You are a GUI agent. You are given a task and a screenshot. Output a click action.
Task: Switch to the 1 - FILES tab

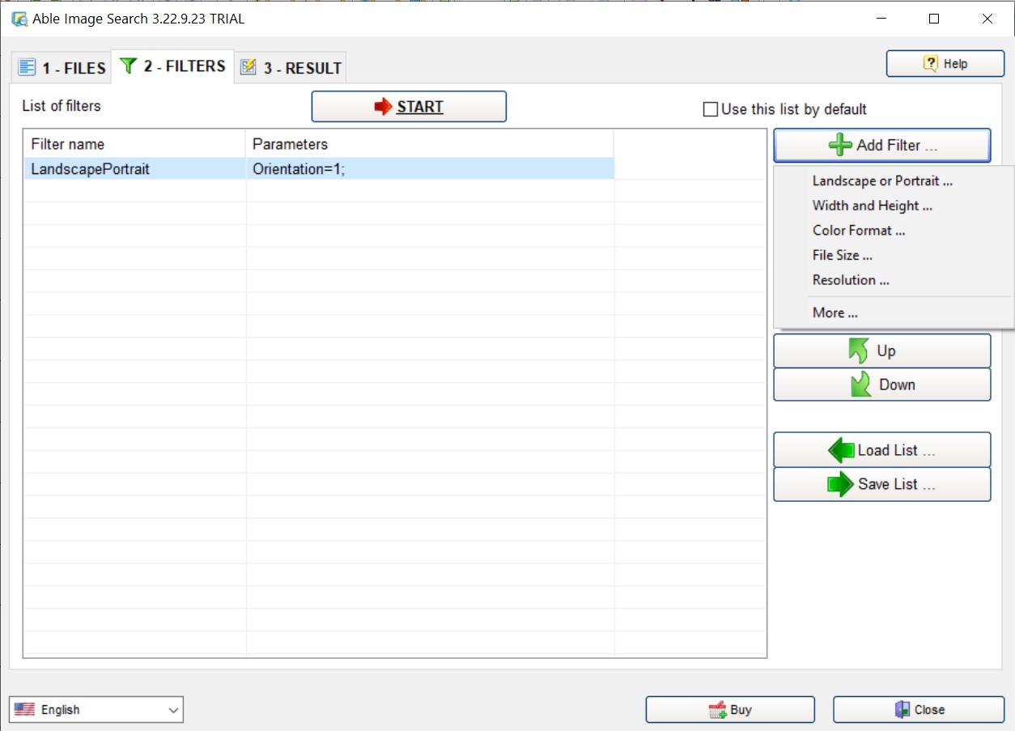click(x=62, y=68)
